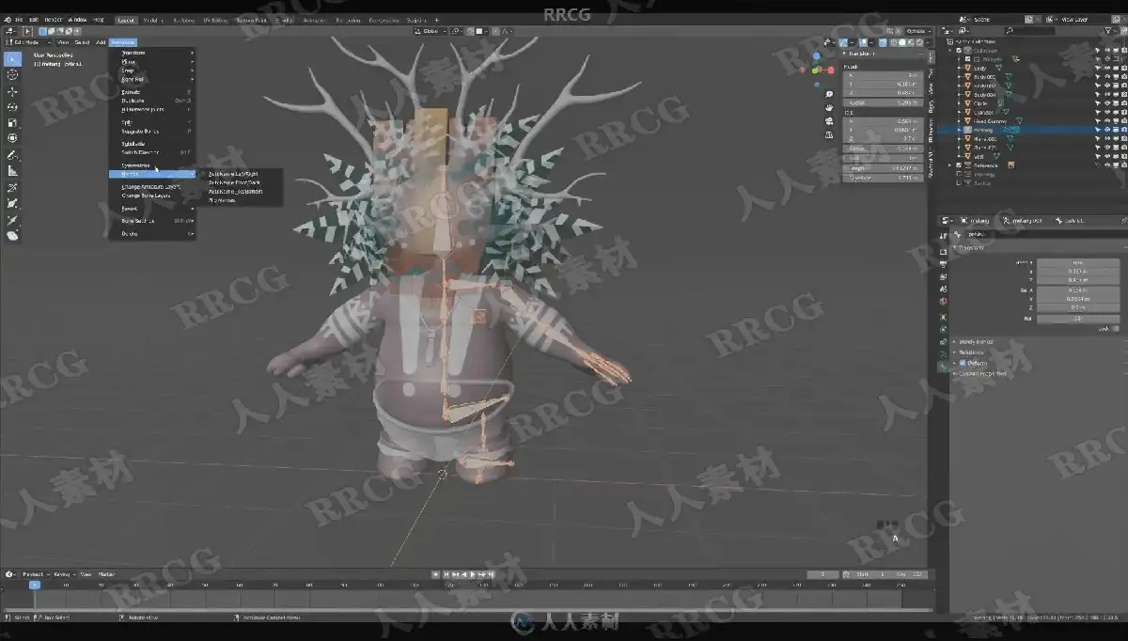Click the viewport pan hand gizmo
The image size is (1128, 641).
[829, 107]
